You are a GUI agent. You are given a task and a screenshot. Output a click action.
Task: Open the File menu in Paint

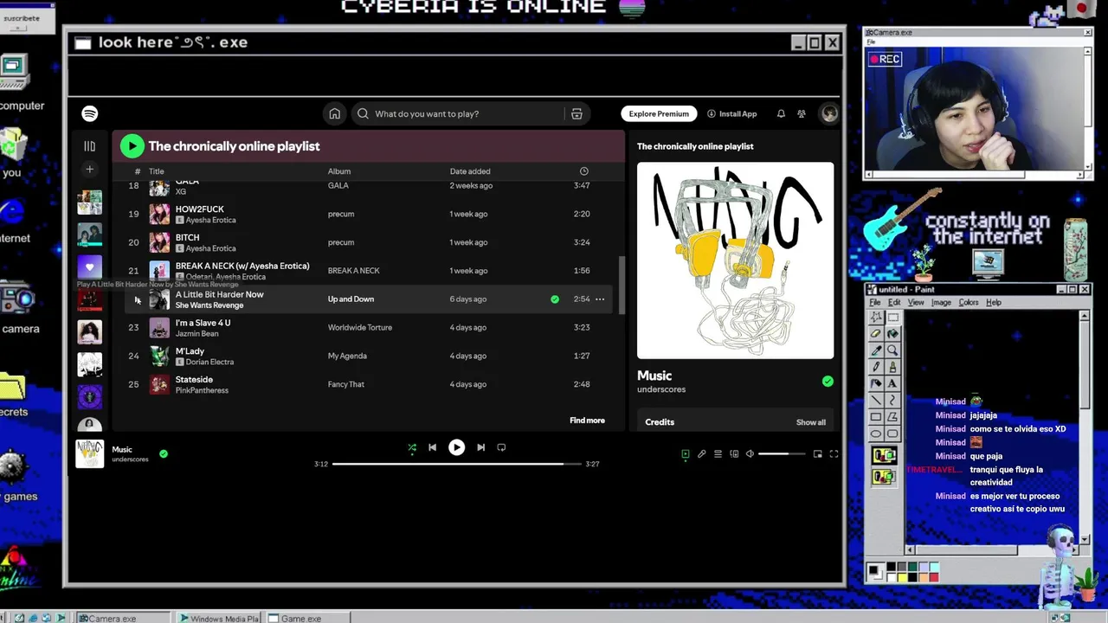tap(875, 302)
